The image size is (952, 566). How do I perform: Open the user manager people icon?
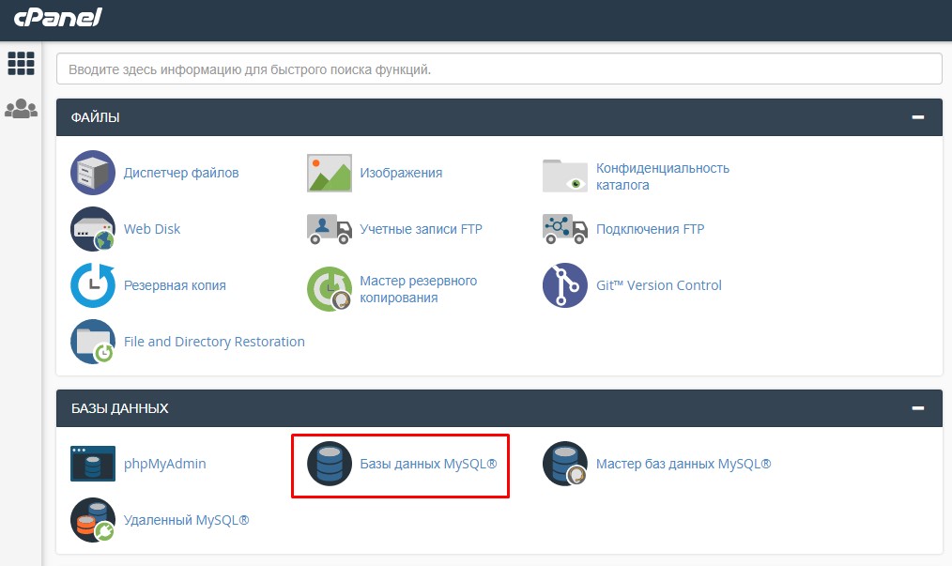(x=21, y=109)
